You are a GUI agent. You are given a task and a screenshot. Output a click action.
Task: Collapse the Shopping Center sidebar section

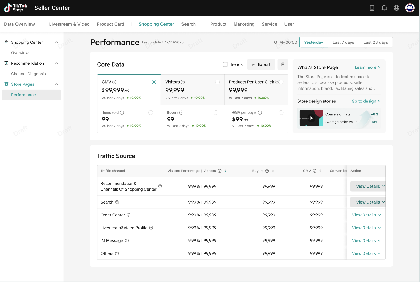tap(57, 42)
